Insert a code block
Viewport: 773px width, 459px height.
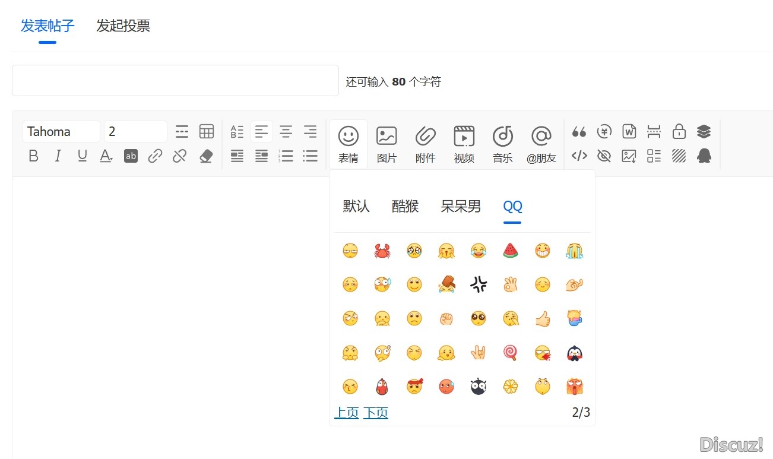pos(579,156)
